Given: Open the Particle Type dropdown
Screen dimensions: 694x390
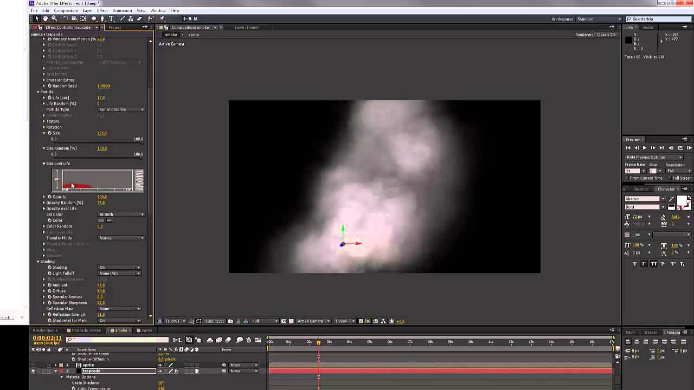Looking at the screenshot, I should coord(121,109).
